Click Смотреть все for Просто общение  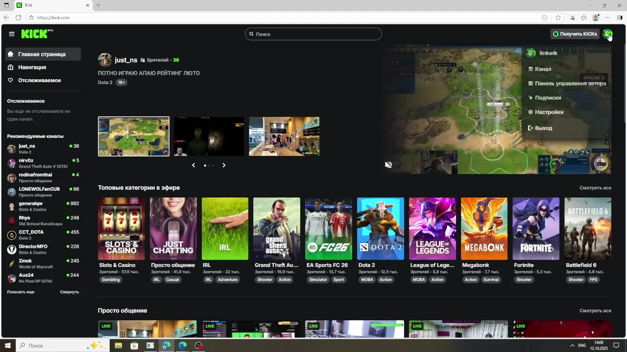click(595, 310)
